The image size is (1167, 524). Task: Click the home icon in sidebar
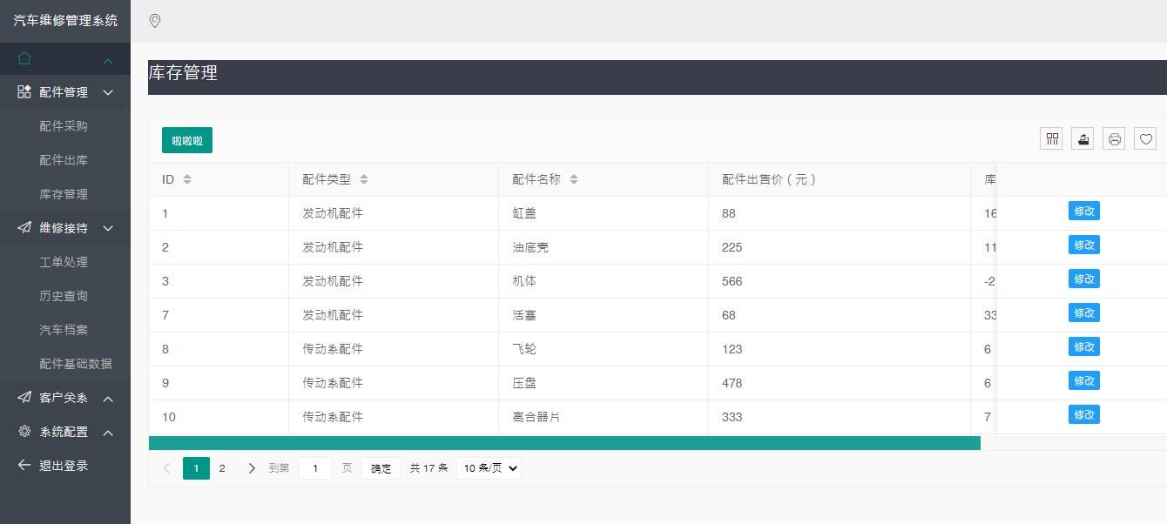click(24, 59)
